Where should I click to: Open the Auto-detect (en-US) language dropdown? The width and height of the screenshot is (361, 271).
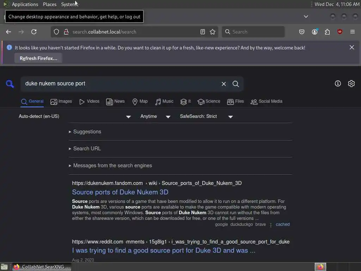pyautogui.click(x=75, y=116)
